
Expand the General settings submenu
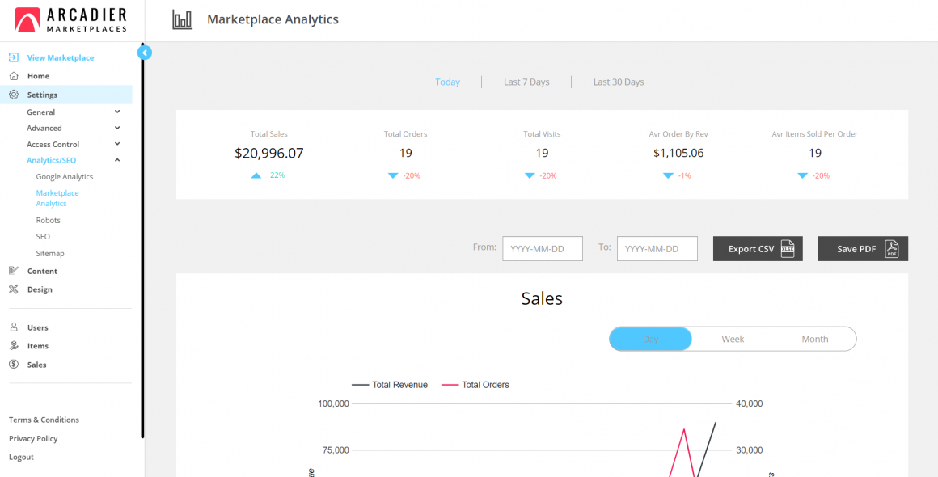pos(117,112)
